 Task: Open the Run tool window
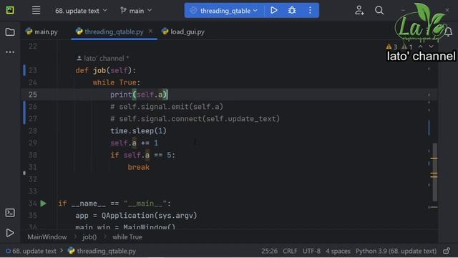point(10,233)
